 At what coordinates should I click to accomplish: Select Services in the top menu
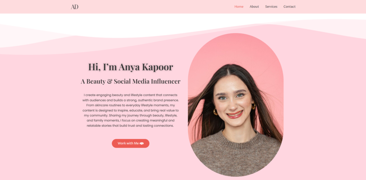(x=271, y=6)
